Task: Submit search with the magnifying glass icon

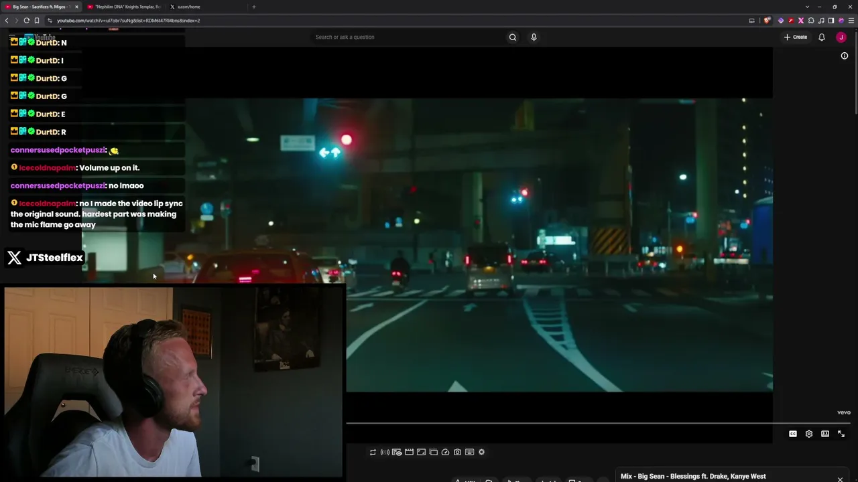Action: pos(513,37)
